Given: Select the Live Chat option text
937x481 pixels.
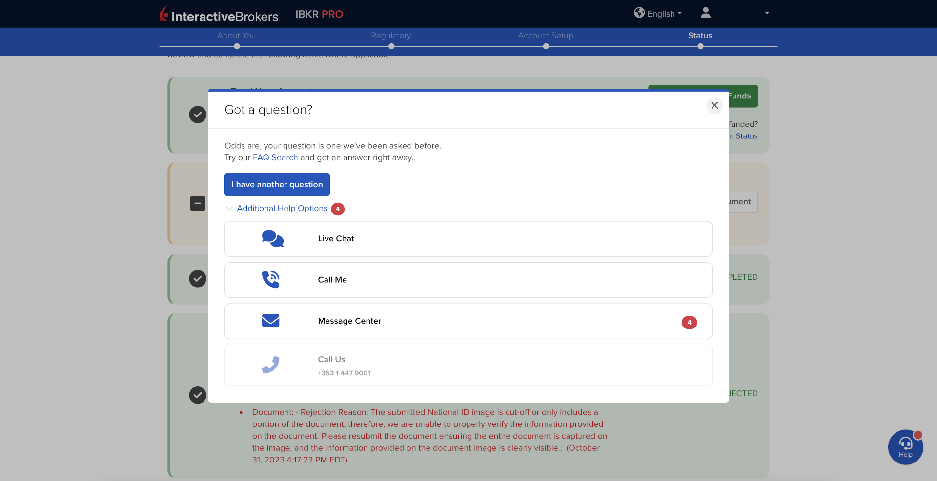Looking at the screenshot, I should click(336, 239).
